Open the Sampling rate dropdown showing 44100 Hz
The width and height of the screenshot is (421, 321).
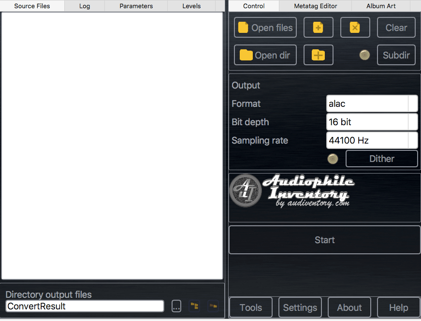pyautogui.click(x=372, y=140)
